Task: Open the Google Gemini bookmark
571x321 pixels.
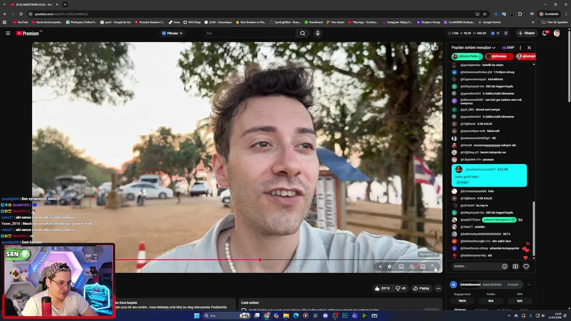Action: (x=489, y=22)
